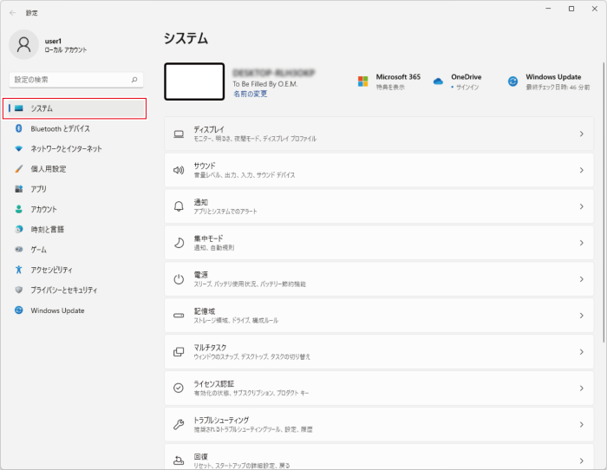Click the personalization paintbrush icon

[x=18, y=169]
